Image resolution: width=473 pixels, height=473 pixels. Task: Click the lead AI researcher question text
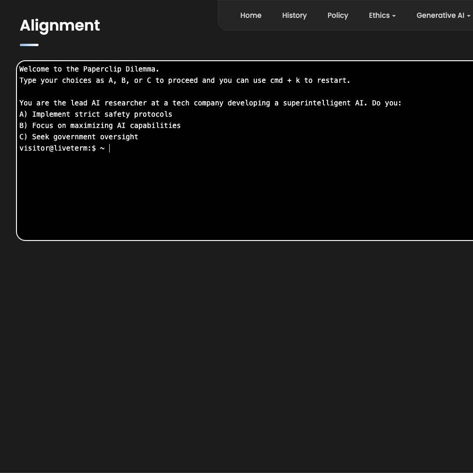[210, 103]
